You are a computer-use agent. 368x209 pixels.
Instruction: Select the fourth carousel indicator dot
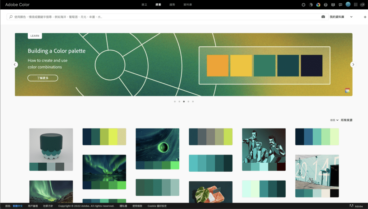pyautogui.click(x=189, y=102)
